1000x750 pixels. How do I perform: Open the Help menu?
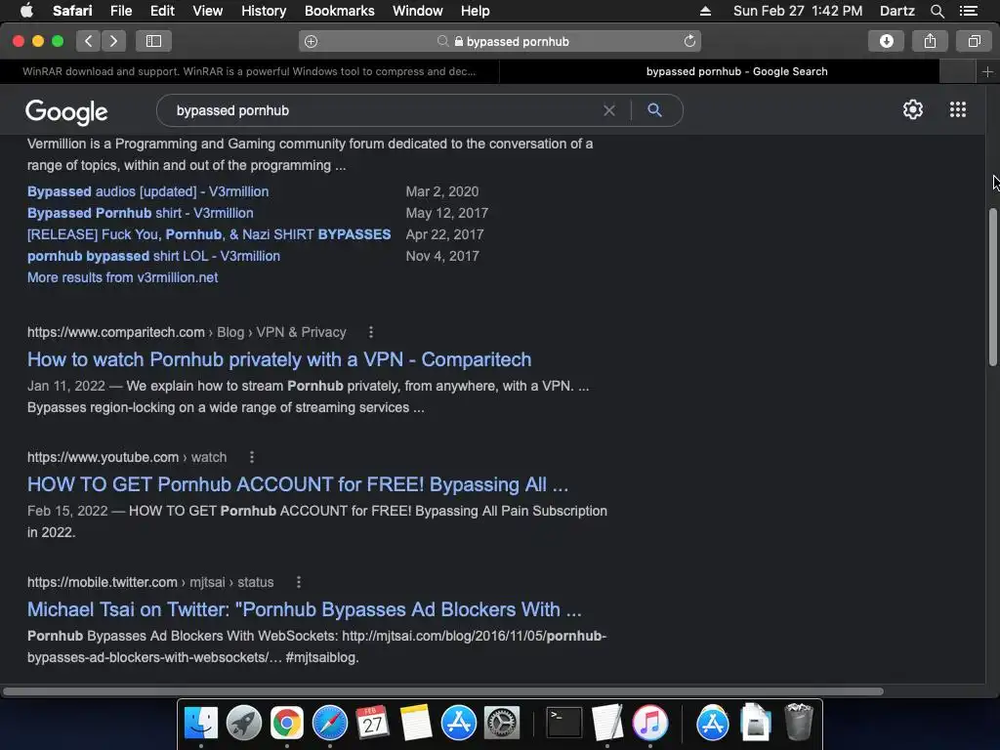point(476,11)
